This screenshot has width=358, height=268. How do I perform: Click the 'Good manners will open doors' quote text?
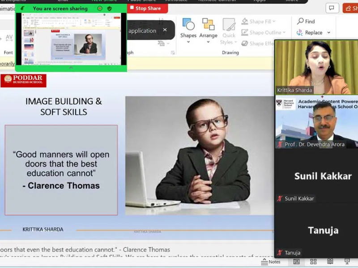(61, 163)
